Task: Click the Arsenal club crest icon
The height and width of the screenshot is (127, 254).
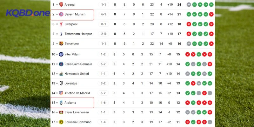Action: [61, 5]
